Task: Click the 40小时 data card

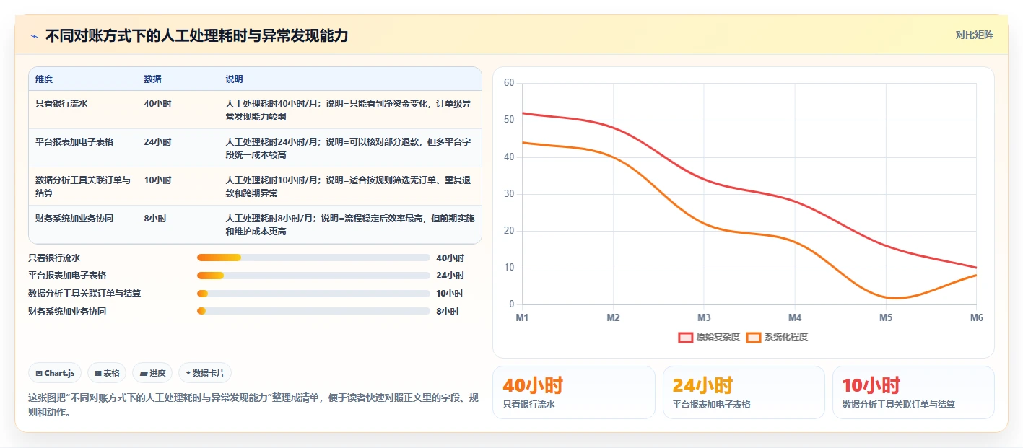Action: (574, 392)
